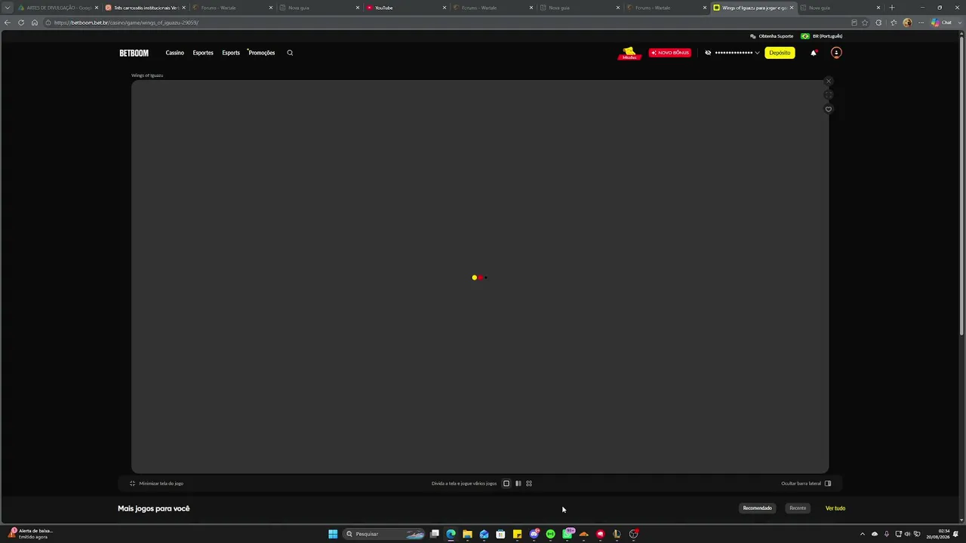The width and height of the screenshot is (966, 543).
Task: Select the Recente filter
Action: pos(798,508)
